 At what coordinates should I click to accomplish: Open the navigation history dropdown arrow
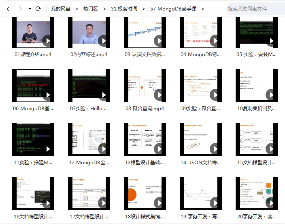(30, 9)
